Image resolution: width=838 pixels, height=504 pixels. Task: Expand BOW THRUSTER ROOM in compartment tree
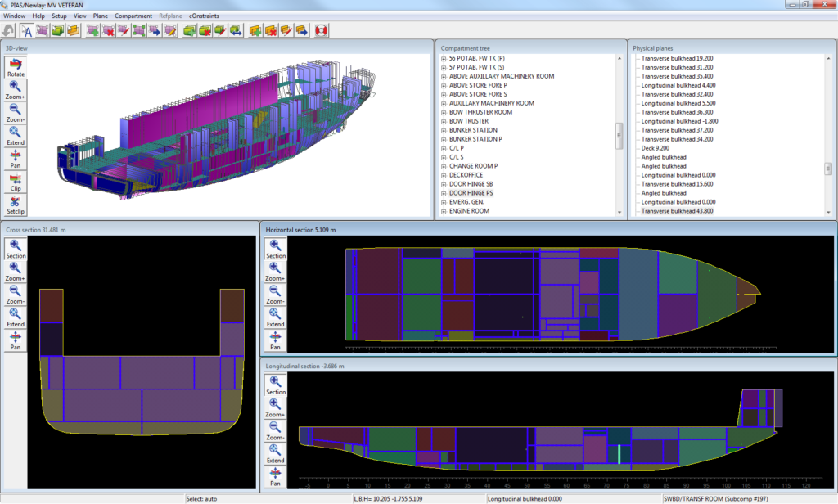444,112
